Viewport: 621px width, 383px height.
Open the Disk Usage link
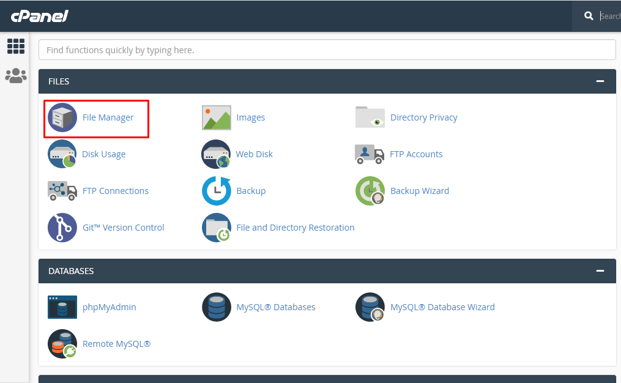[104, 154]
